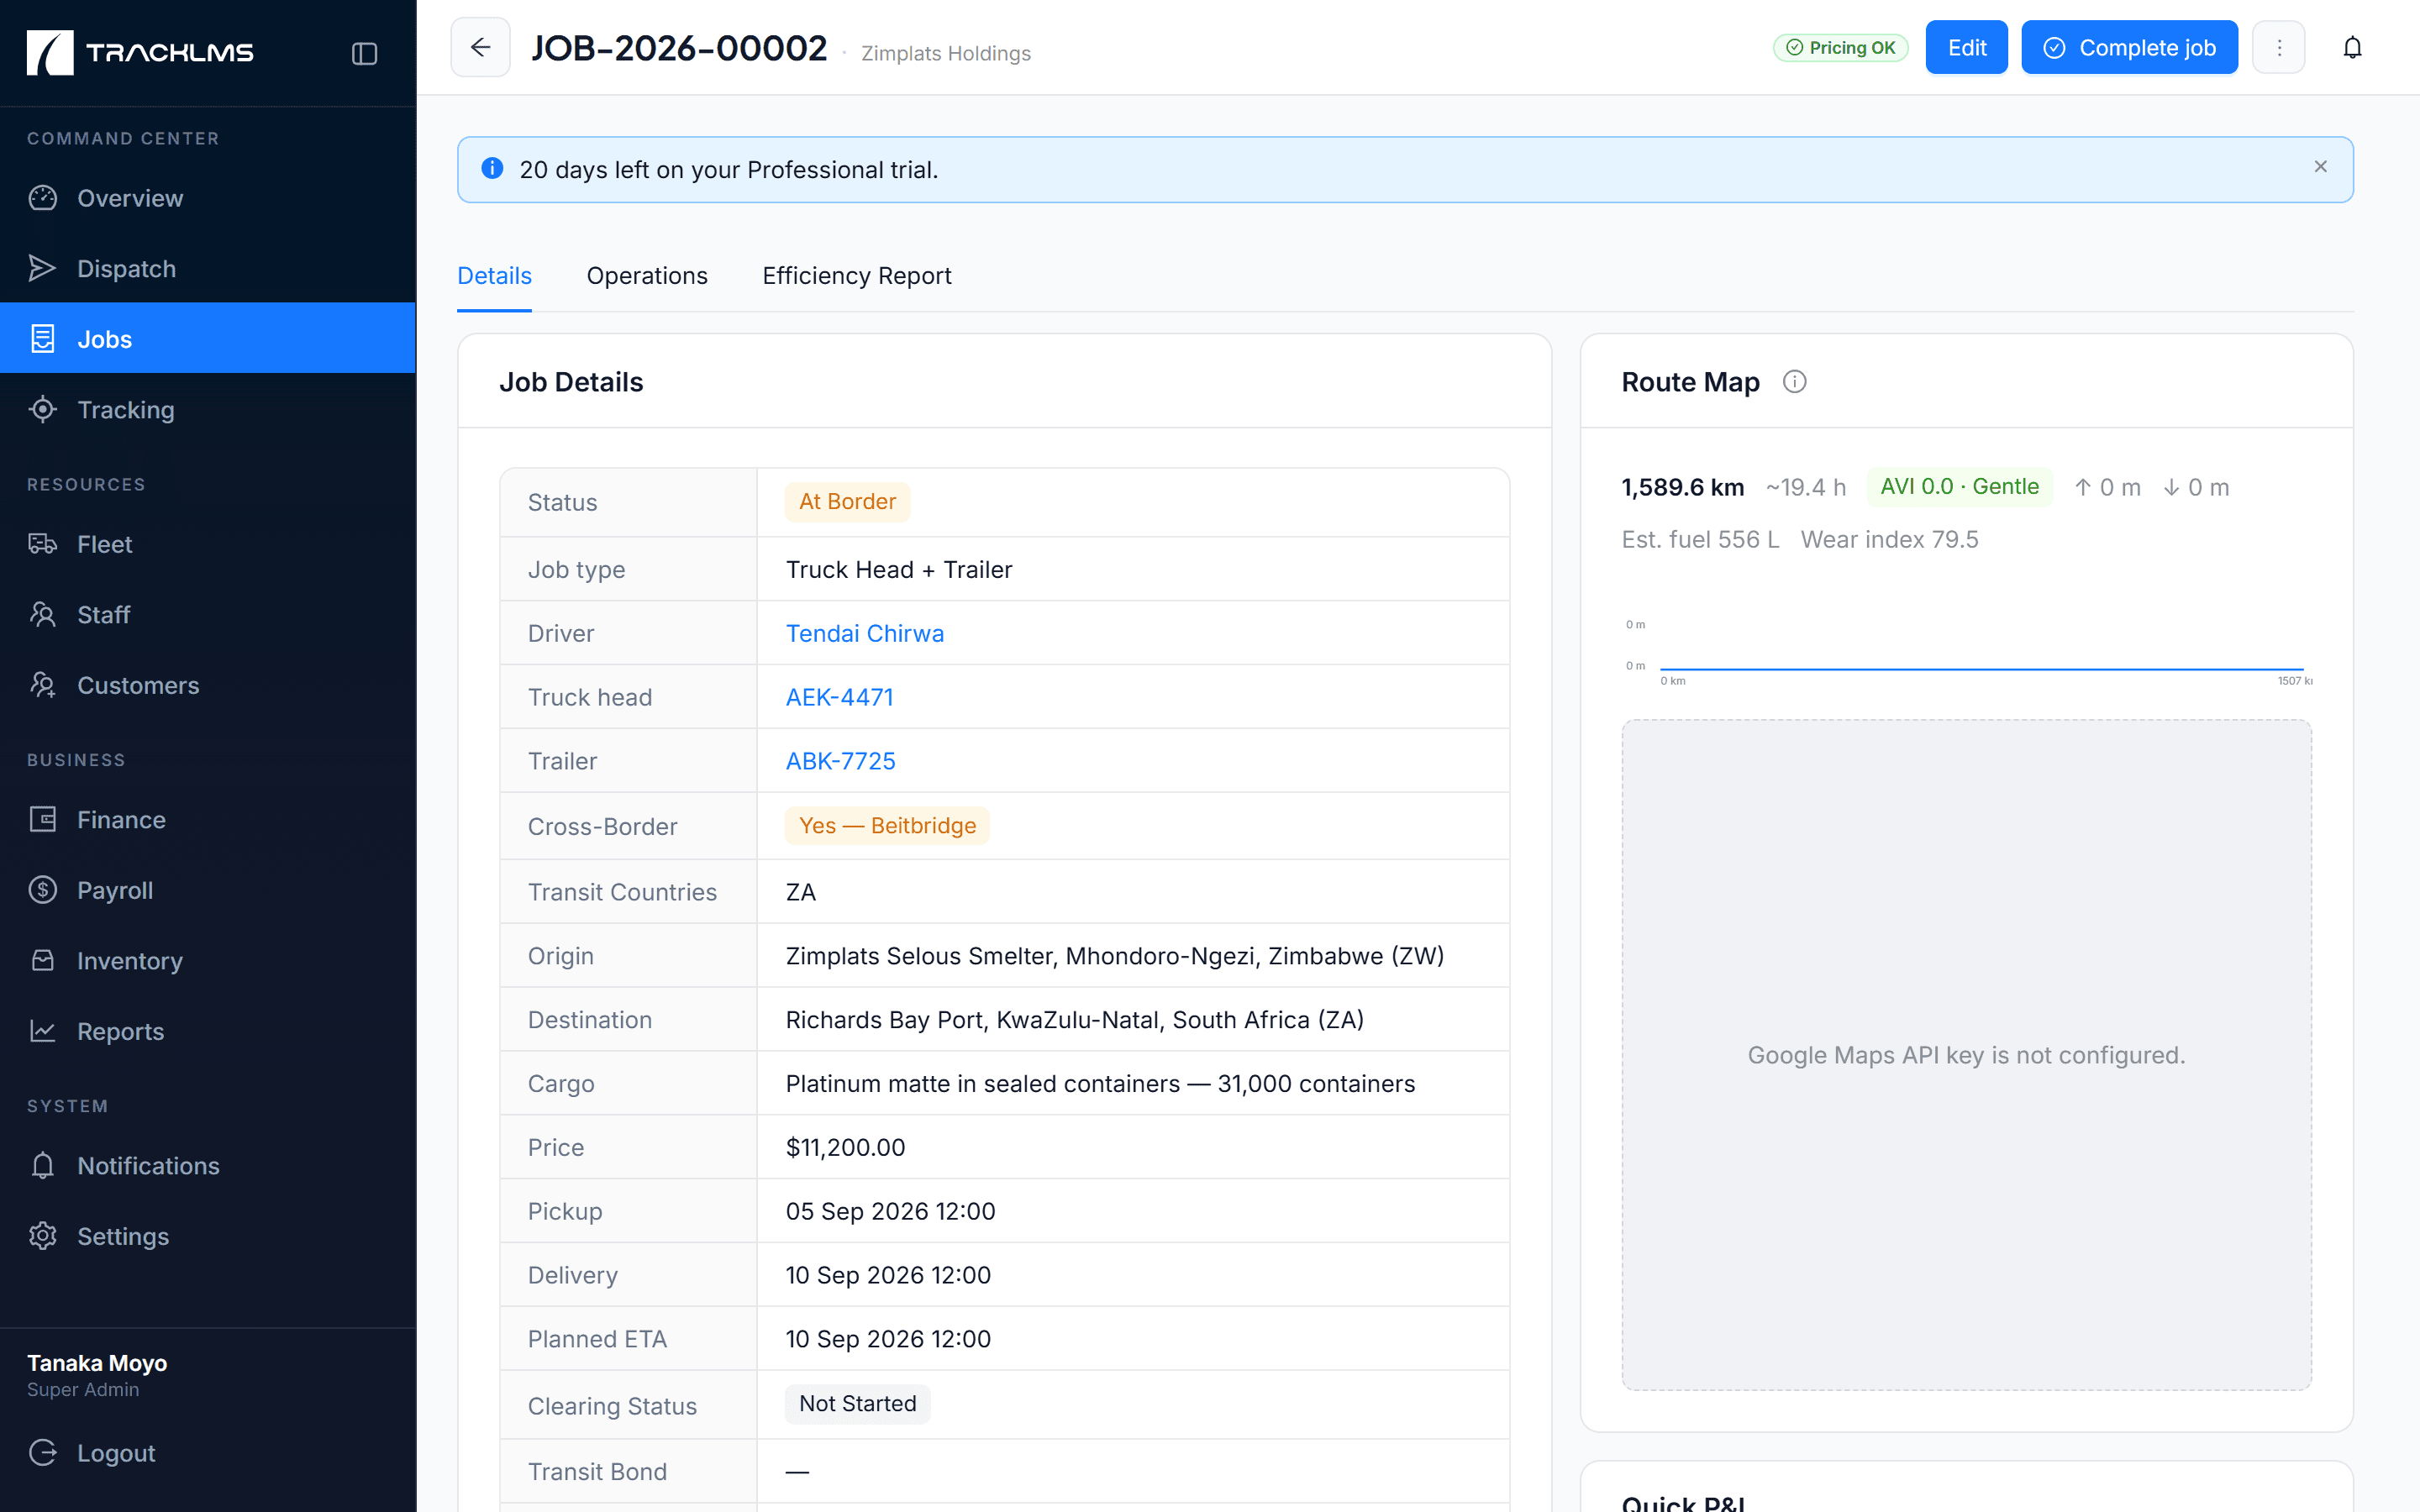Click the Dispatch paper-plane icon
This screenshot has width=2420, height=1512.
[x=43, y=268]
